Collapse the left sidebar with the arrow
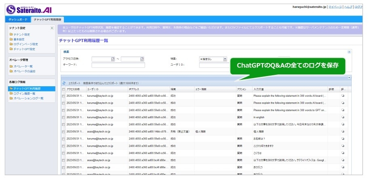Viewport: 380px width, 178px height. coord(52,28)
